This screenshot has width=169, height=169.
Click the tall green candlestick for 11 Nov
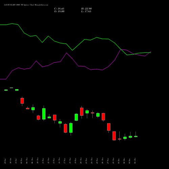click(x=44, y=114)
